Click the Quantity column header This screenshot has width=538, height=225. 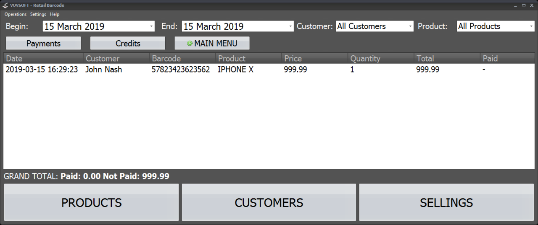click(x=381, y=59)
